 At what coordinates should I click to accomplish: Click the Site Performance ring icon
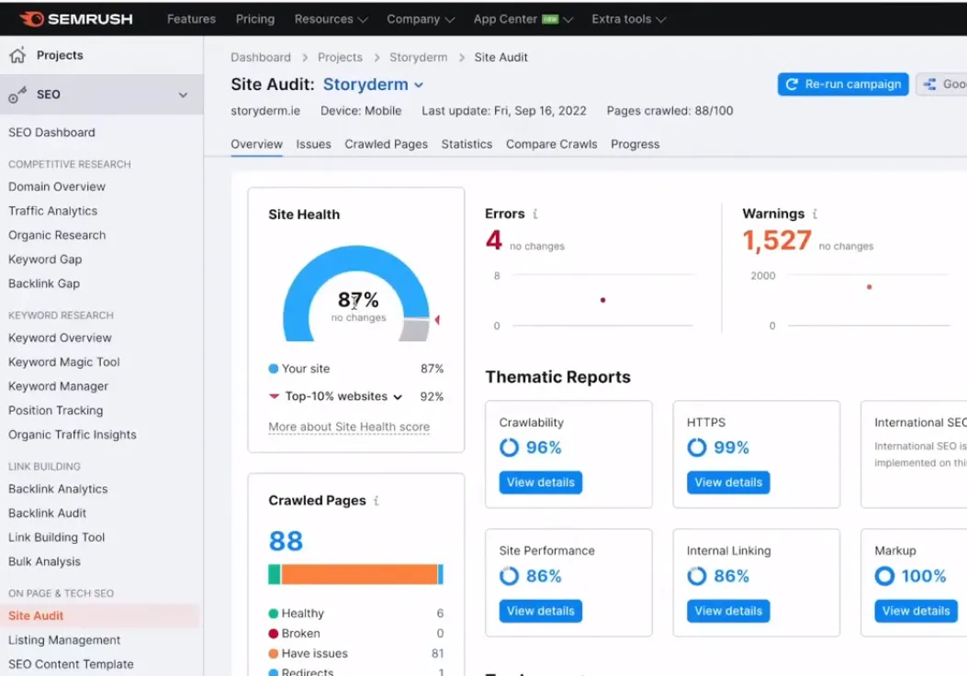pyautogui.click(x=509, y=576)
